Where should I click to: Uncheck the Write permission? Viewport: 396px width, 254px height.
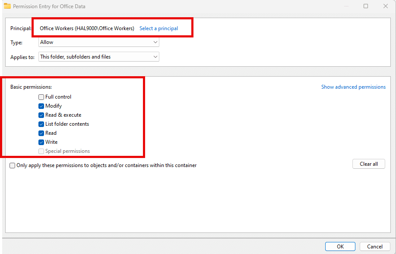click(41, 142)
